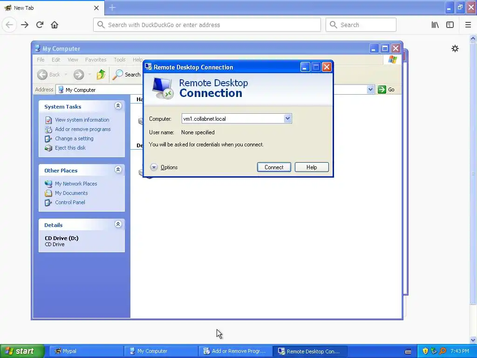Expand Options in Remote Desktop Connection
Viewport: 477px width, 358px height.
164,167
